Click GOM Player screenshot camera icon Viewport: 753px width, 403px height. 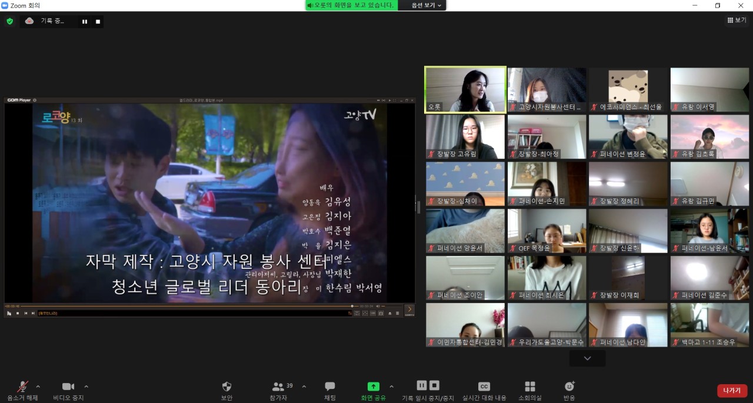381,313
